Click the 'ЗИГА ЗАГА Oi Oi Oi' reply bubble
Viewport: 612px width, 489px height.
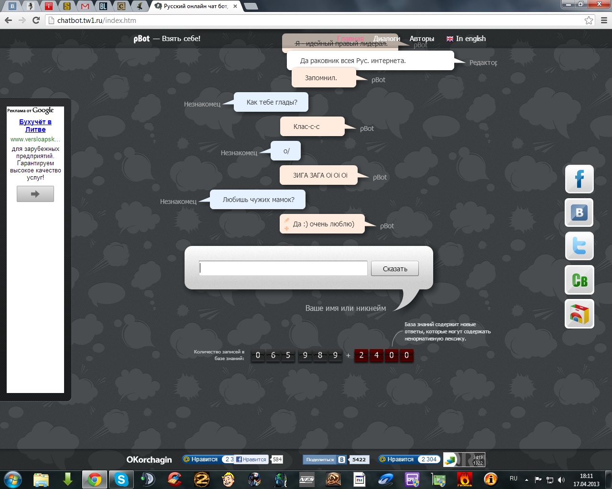point(319,175)
